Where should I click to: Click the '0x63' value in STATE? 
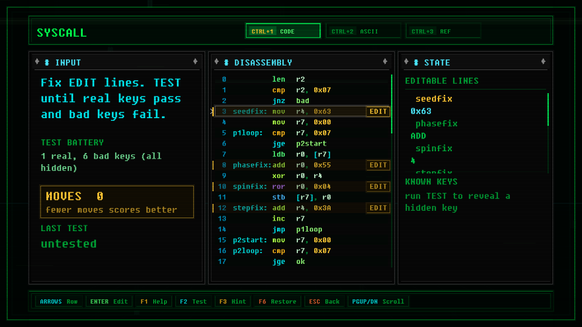pos(421,111)
